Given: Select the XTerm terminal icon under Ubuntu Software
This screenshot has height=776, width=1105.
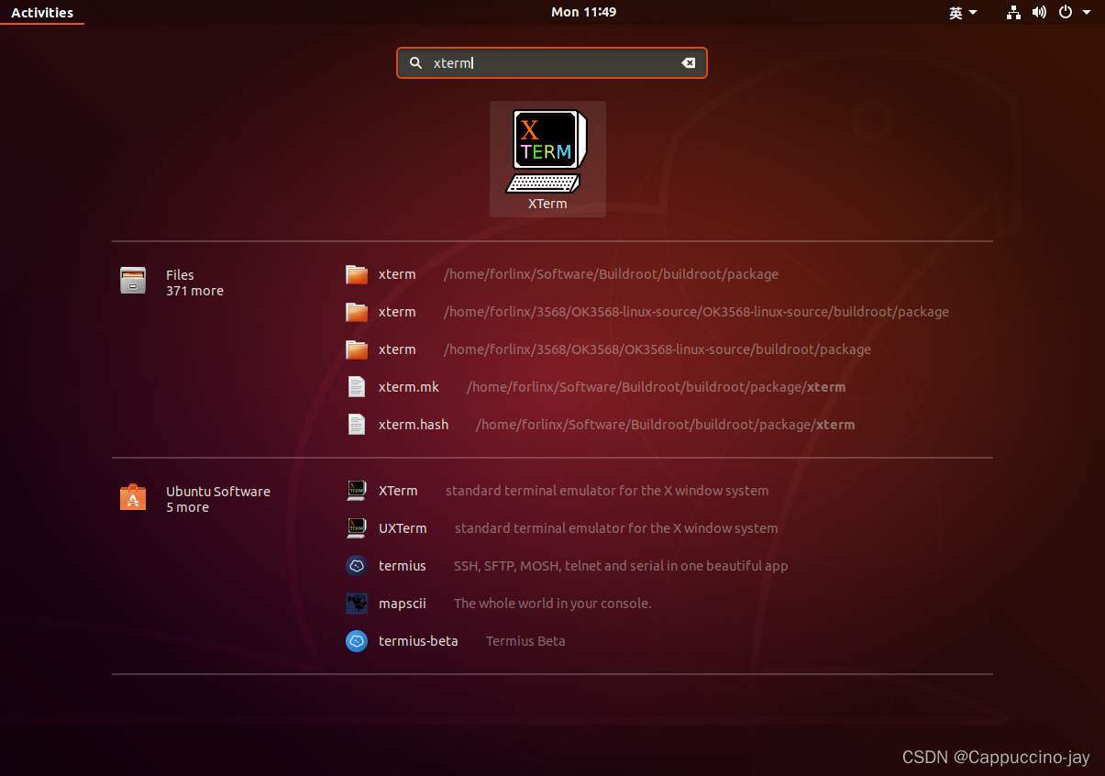Looking at the screenshot, I should pos(357,490).
